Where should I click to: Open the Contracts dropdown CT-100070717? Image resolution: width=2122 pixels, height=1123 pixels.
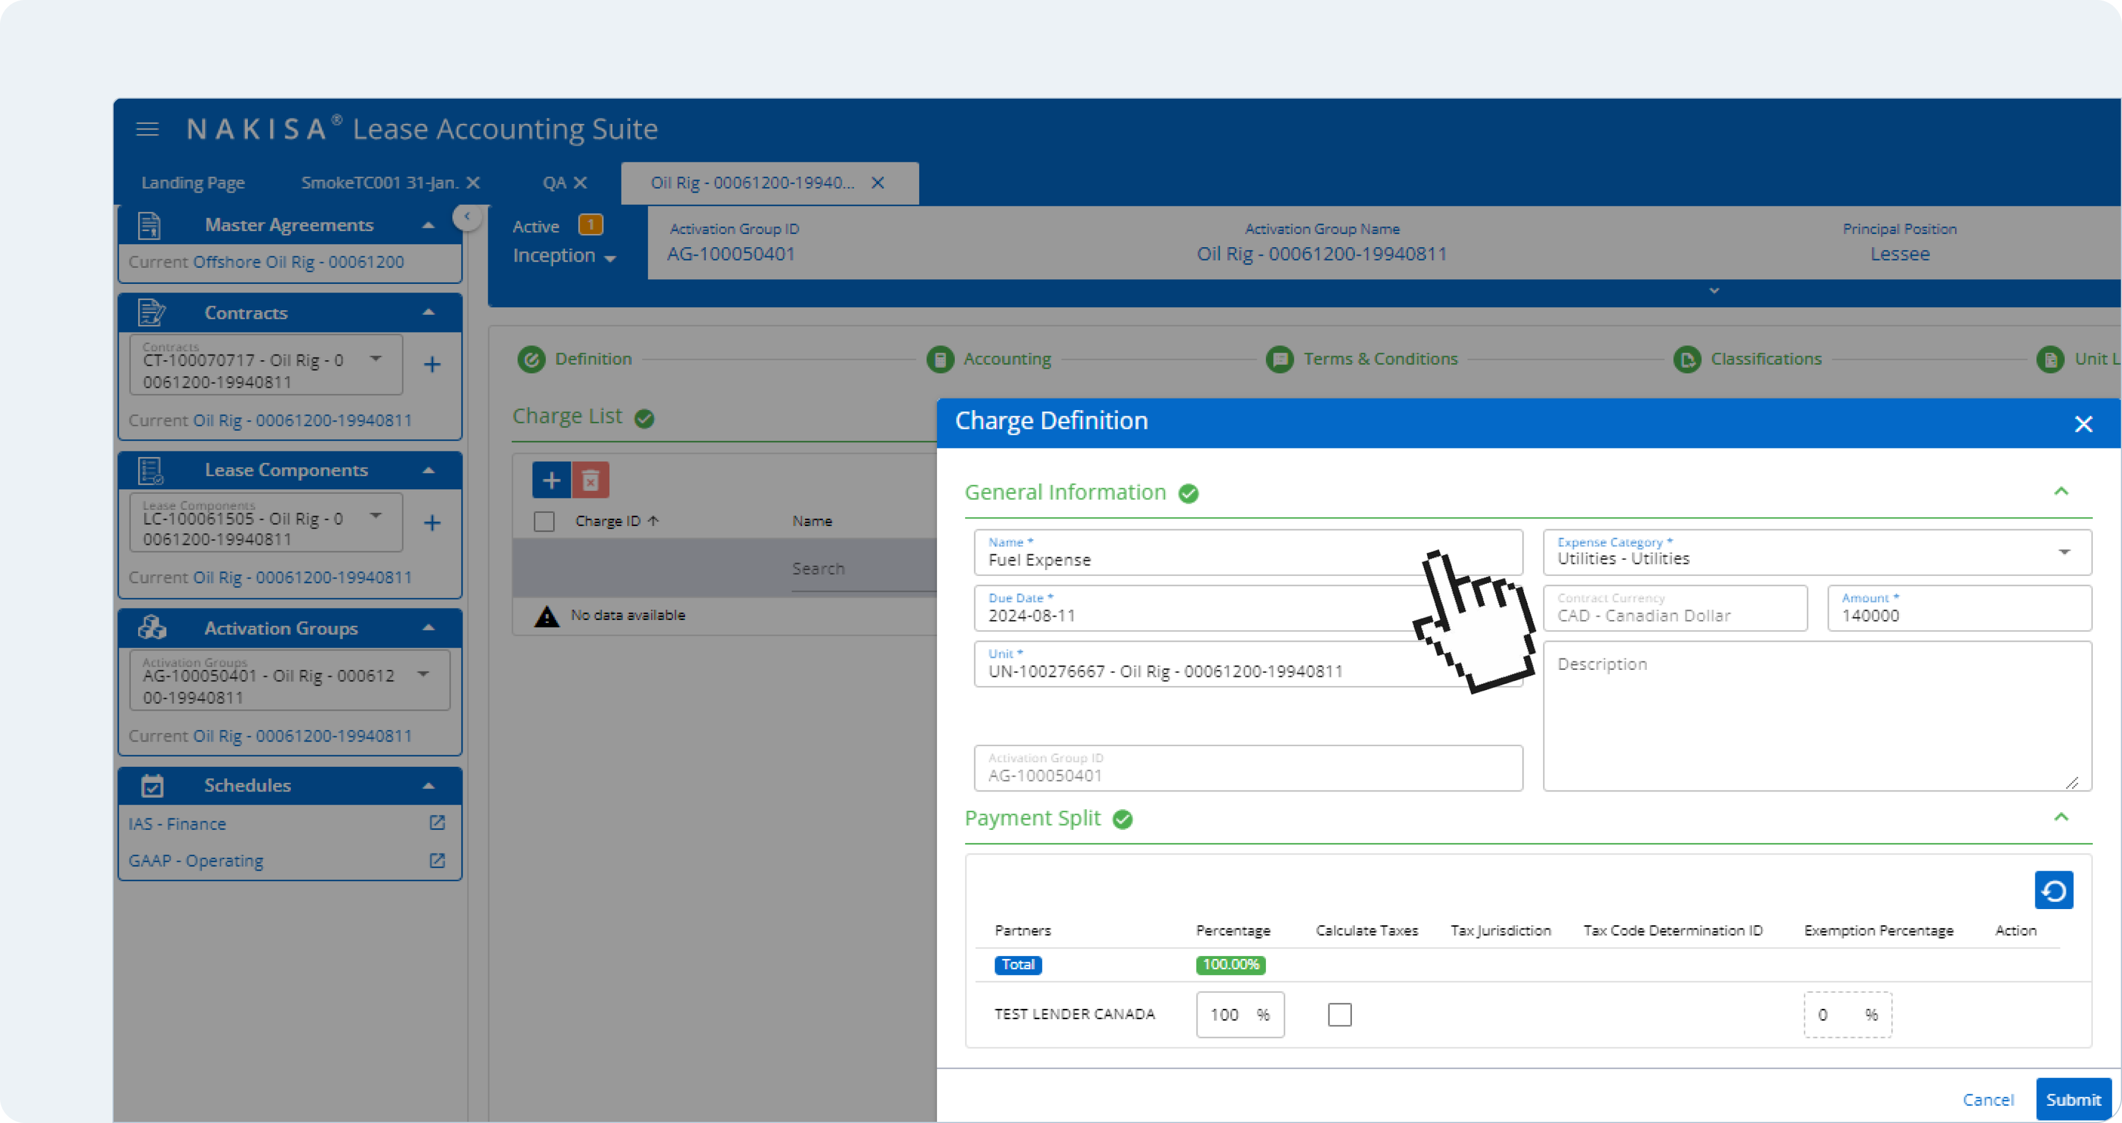pos(266,365)
